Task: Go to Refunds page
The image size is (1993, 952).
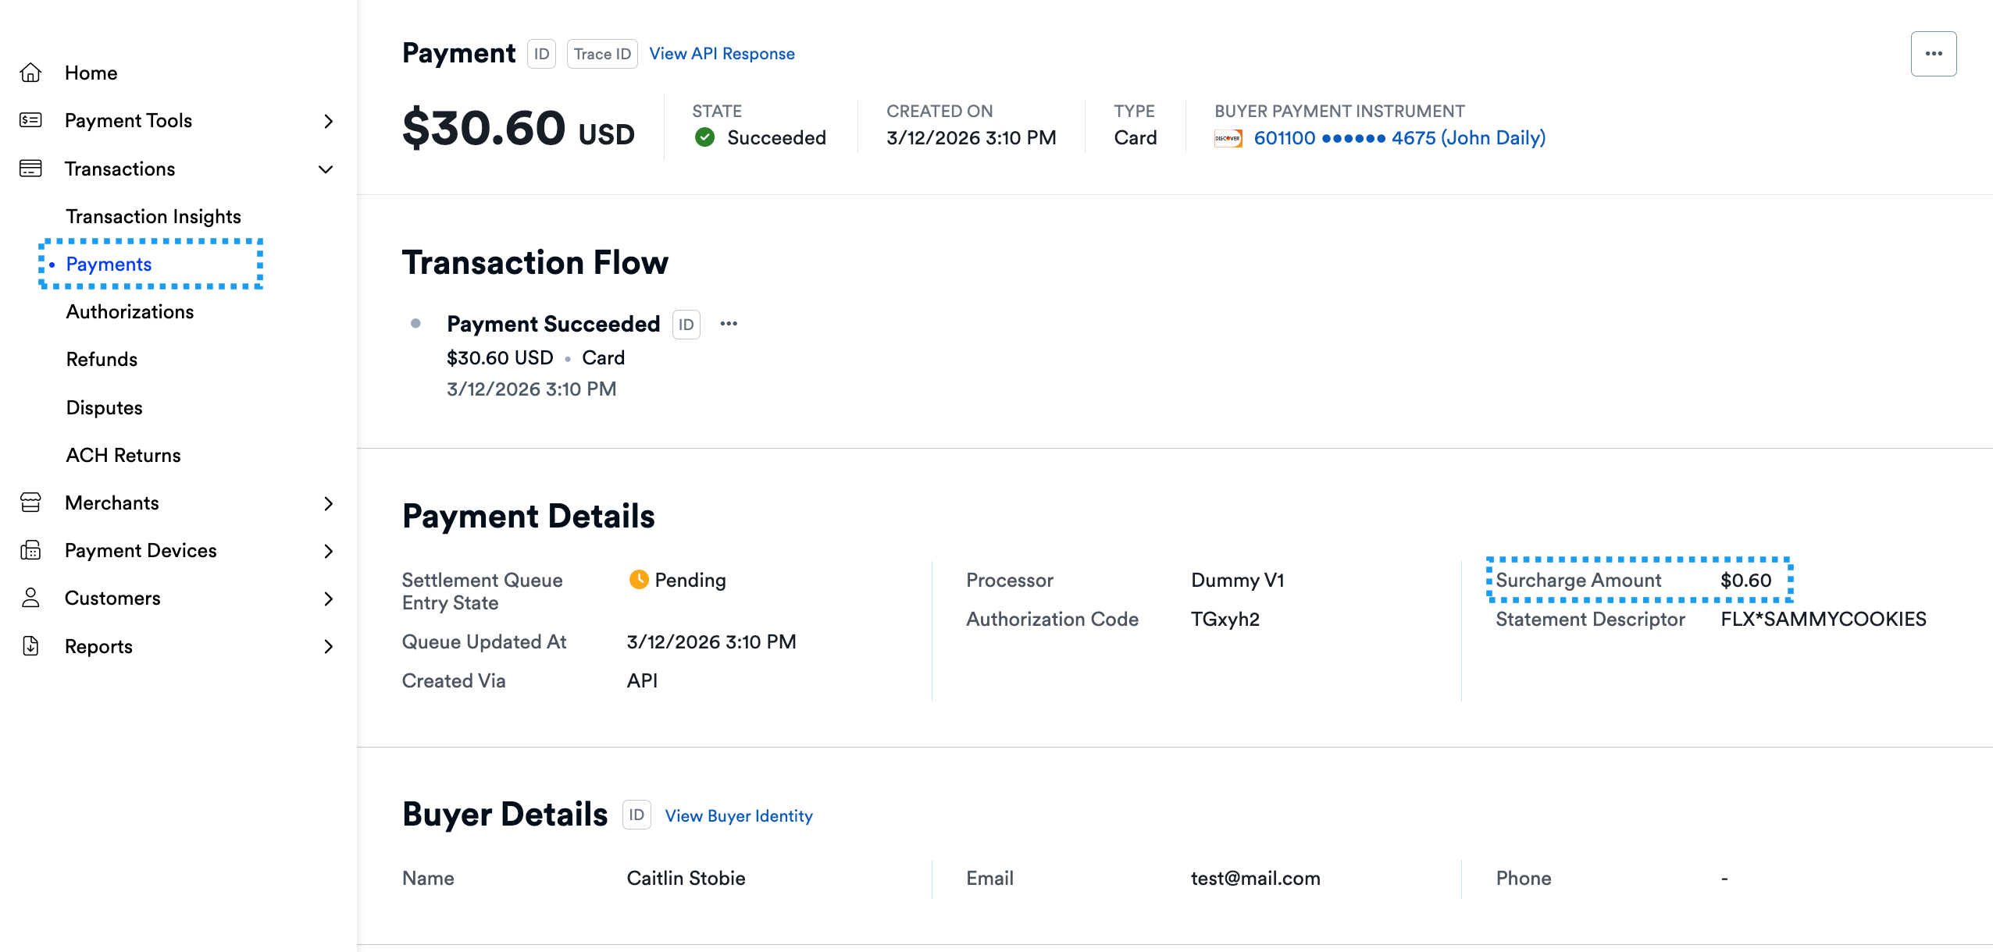Action: click(x=102, y=359)
